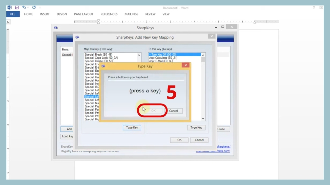Open Word Help question mark icon
Viewport: 330px width, 185px height.
(x=314, y=8)
